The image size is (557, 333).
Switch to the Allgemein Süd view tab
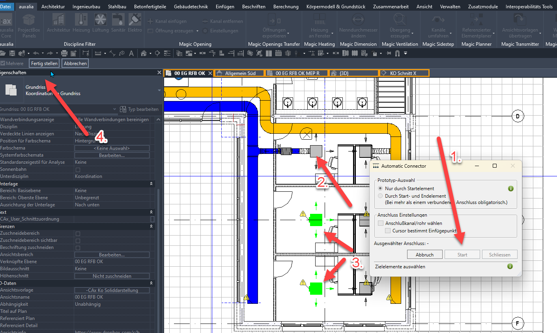(x=240, y=73)
